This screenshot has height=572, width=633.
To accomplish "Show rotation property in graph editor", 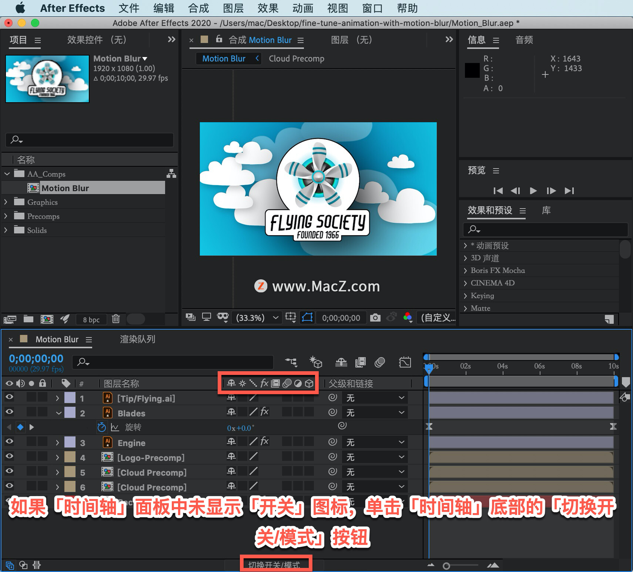I will coord(115,428).
